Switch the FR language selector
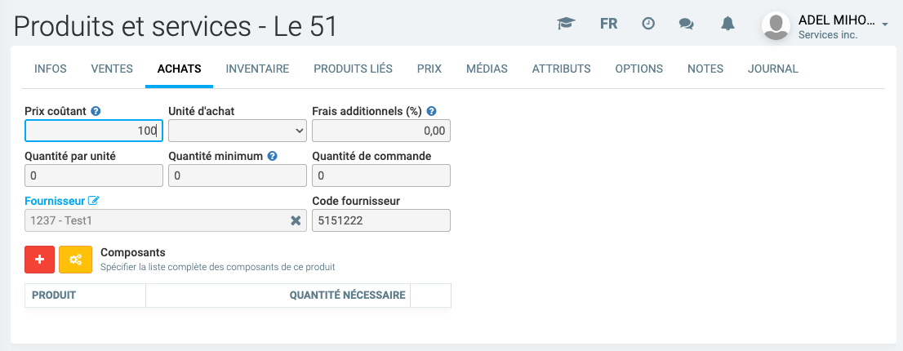The image size is (903, 351). click(x=608, y=24)
